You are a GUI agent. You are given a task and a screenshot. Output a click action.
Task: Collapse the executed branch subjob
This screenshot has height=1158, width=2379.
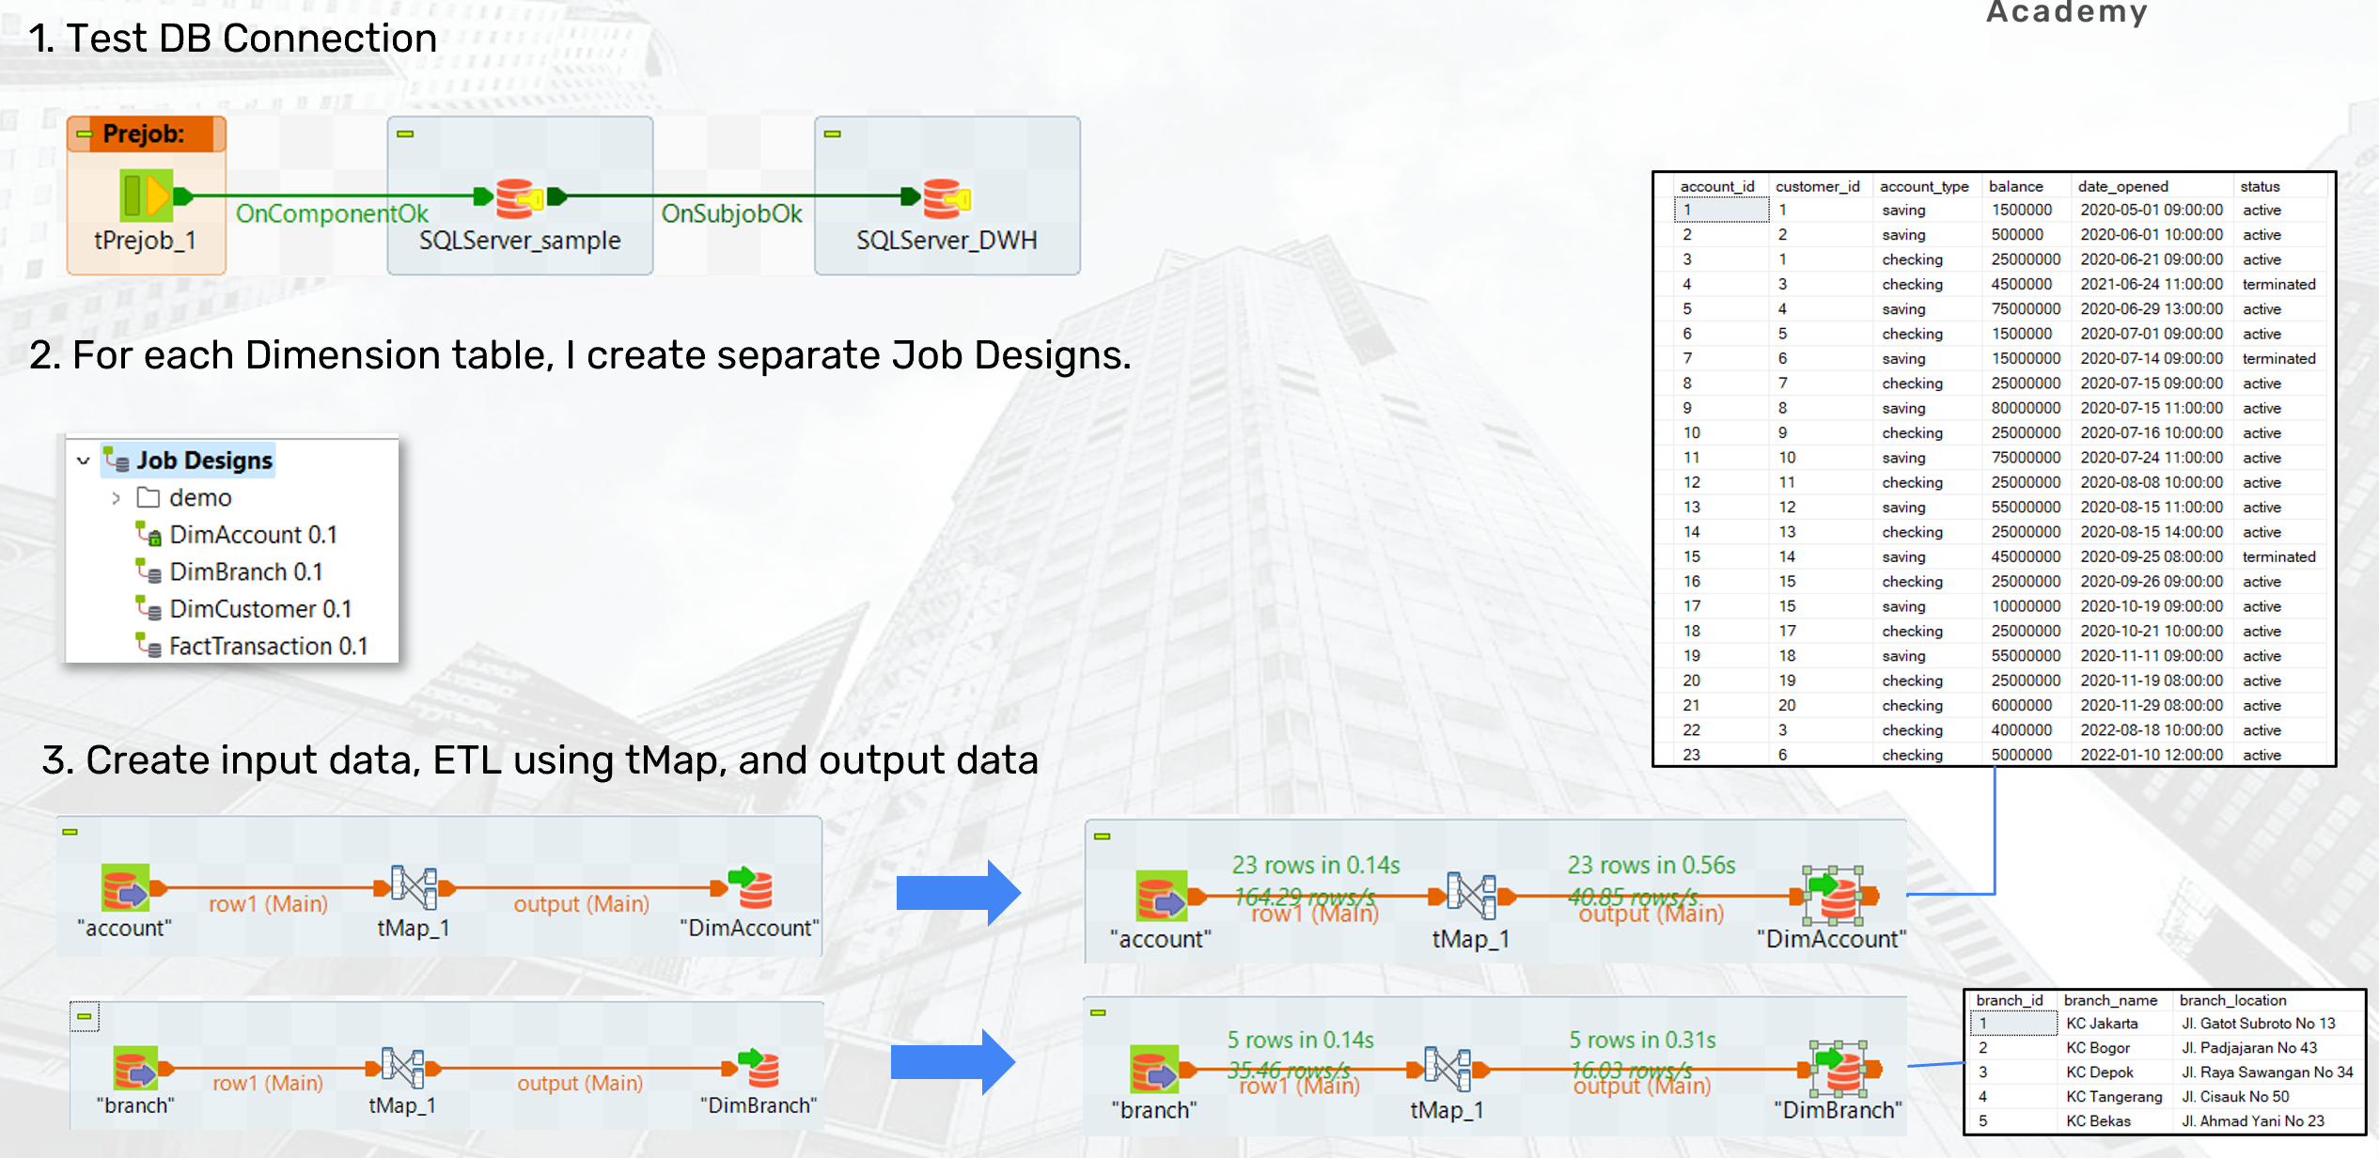click(1098, 1012)
